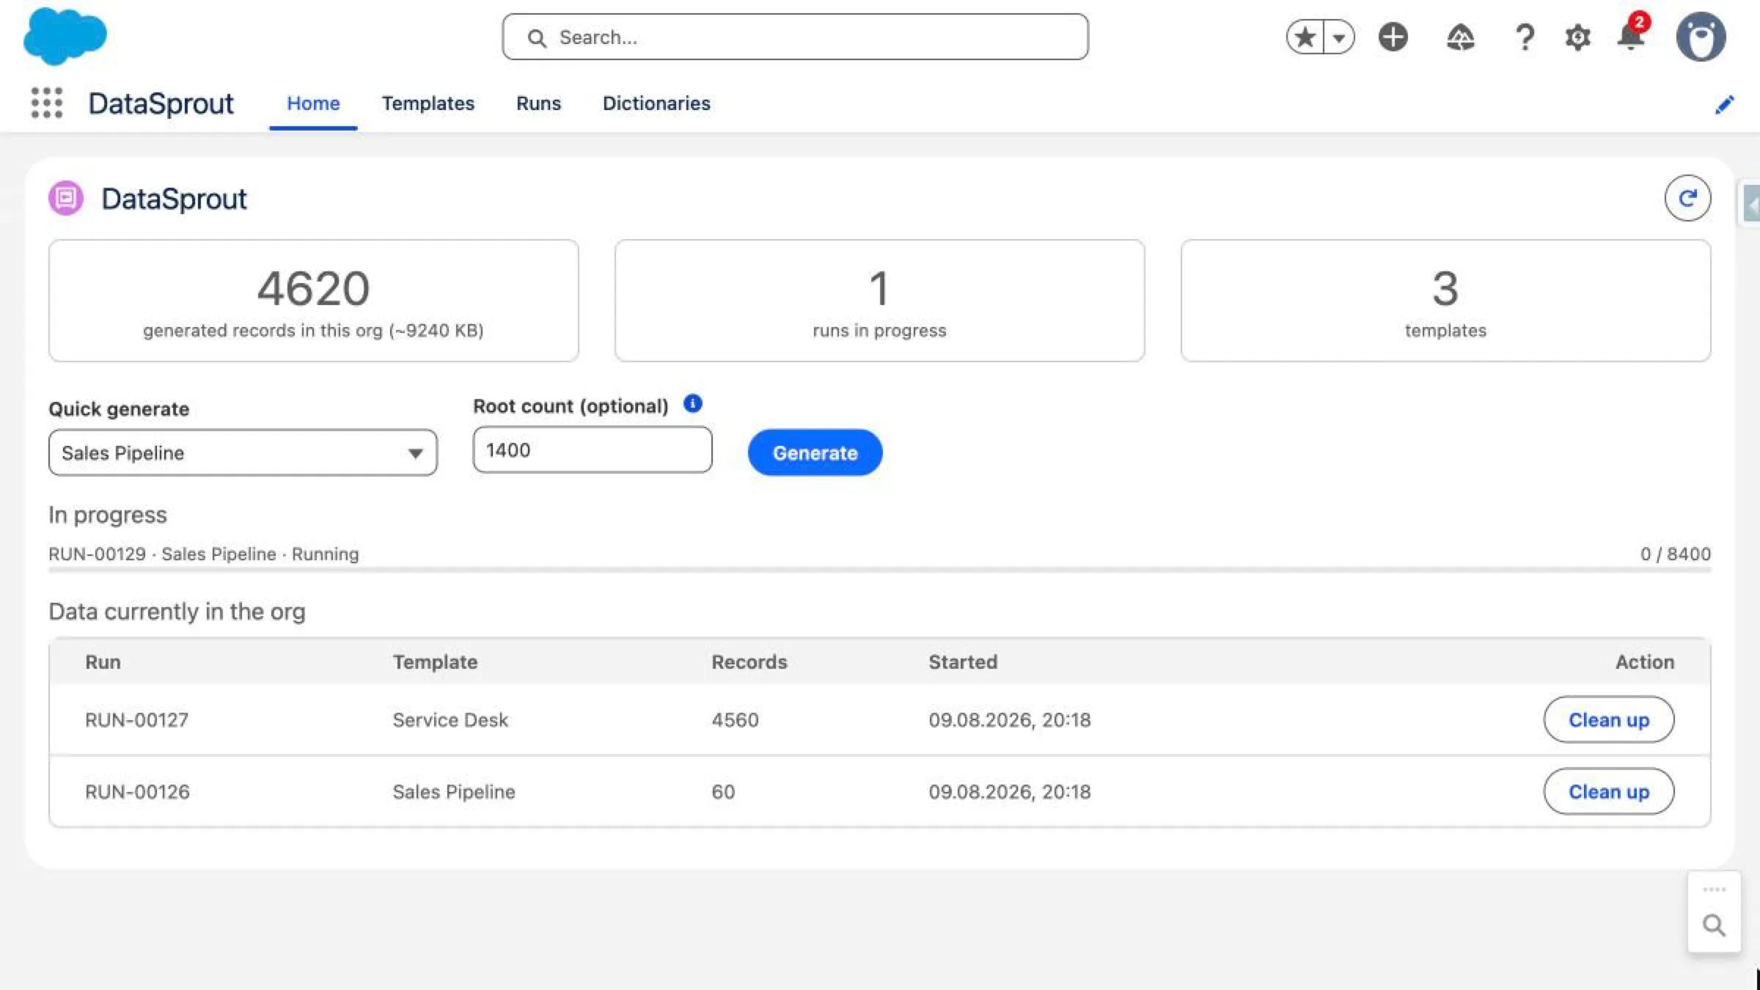Screen dimensions: 1760x990
Task: Click the Action column header
Action: pos(1645,661)
